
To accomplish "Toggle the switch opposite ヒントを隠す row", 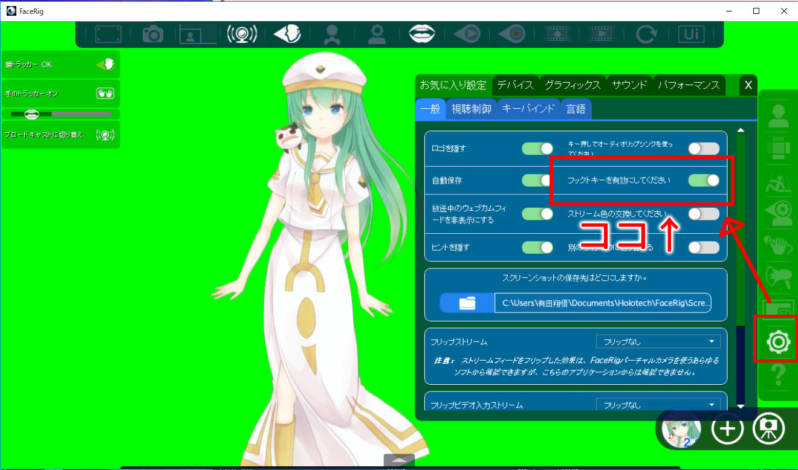I will [x=704, y=247].
